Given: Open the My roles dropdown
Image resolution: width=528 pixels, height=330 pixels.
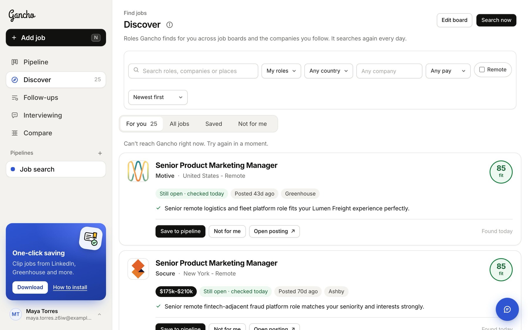Looking at the screenshot, I should tap(281, 71).
